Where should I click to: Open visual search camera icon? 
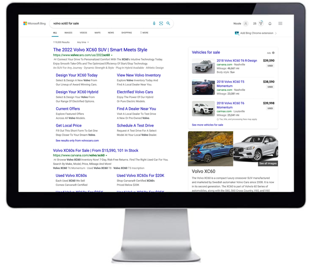(161, 23)
